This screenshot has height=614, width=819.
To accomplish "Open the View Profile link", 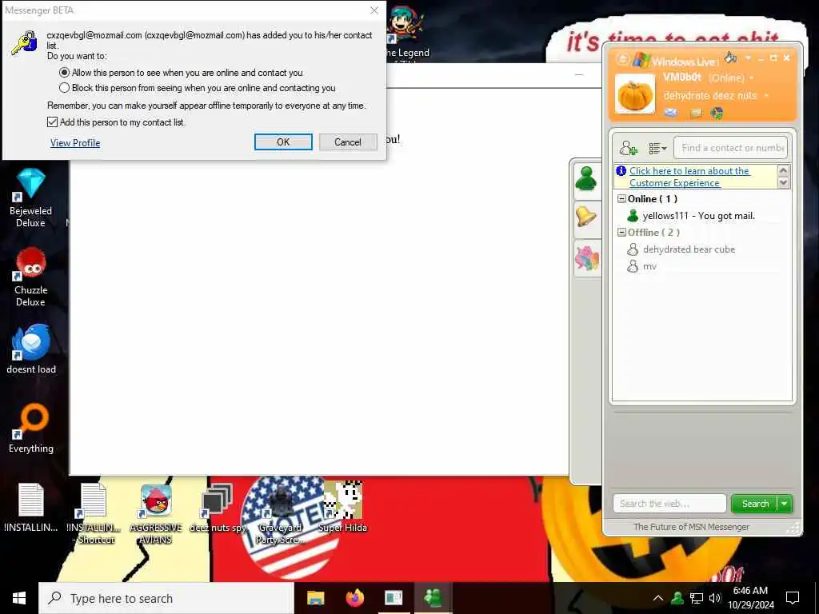I will pos(75,142).
